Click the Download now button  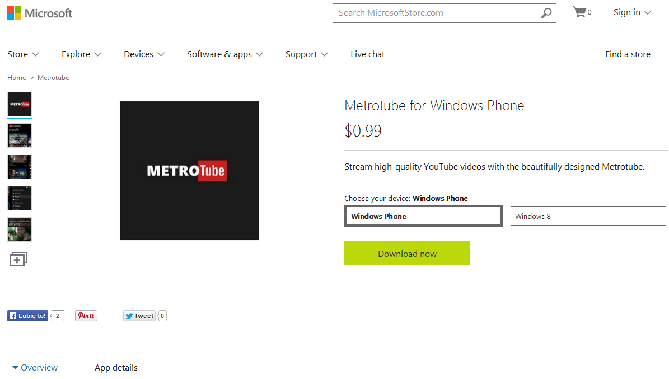(407, 253)
